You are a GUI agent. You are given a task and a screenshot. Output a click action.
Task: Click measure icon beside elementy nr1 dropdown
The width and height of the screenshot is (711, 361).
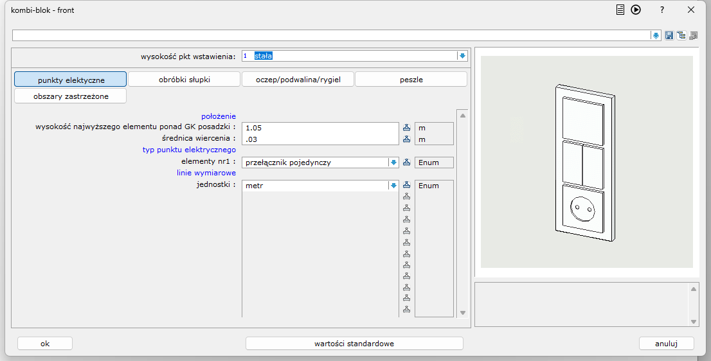point(406,163)
